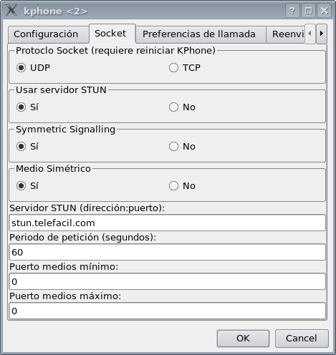The height and width of the screenshot is (355, 336).
Task: Switch to Preferencias de llamada tab
Action: pyautogui.click(x=201, y=34)
